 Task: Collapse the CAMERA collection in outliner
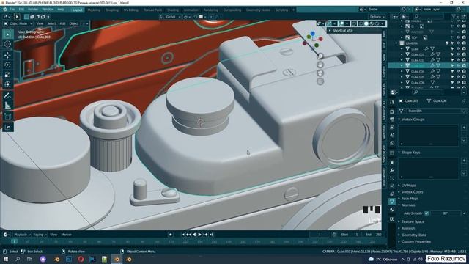396,43
